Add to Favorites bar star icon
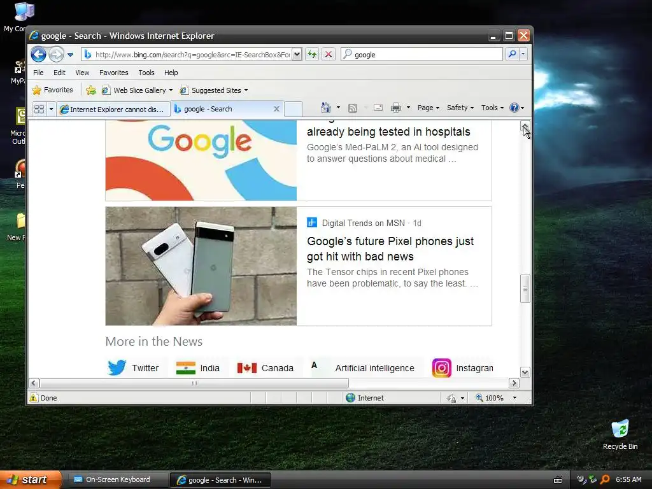Screen dimensions: 652x489 pyautogui.click(x=90, y=90)
